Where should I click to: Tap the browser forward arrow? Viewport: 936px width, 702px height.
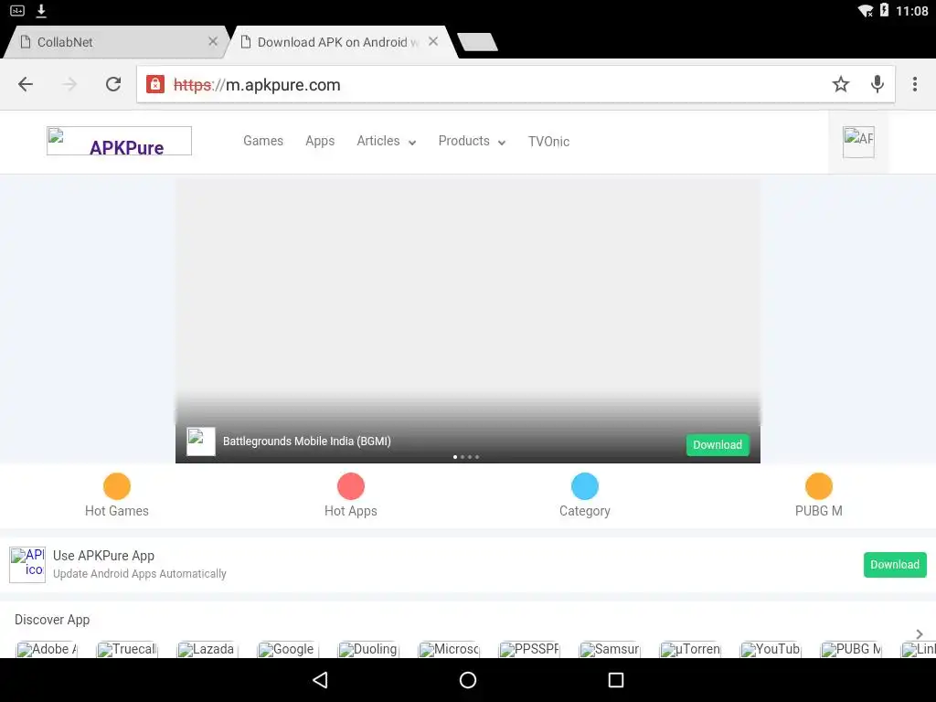(x=69, y=84)
